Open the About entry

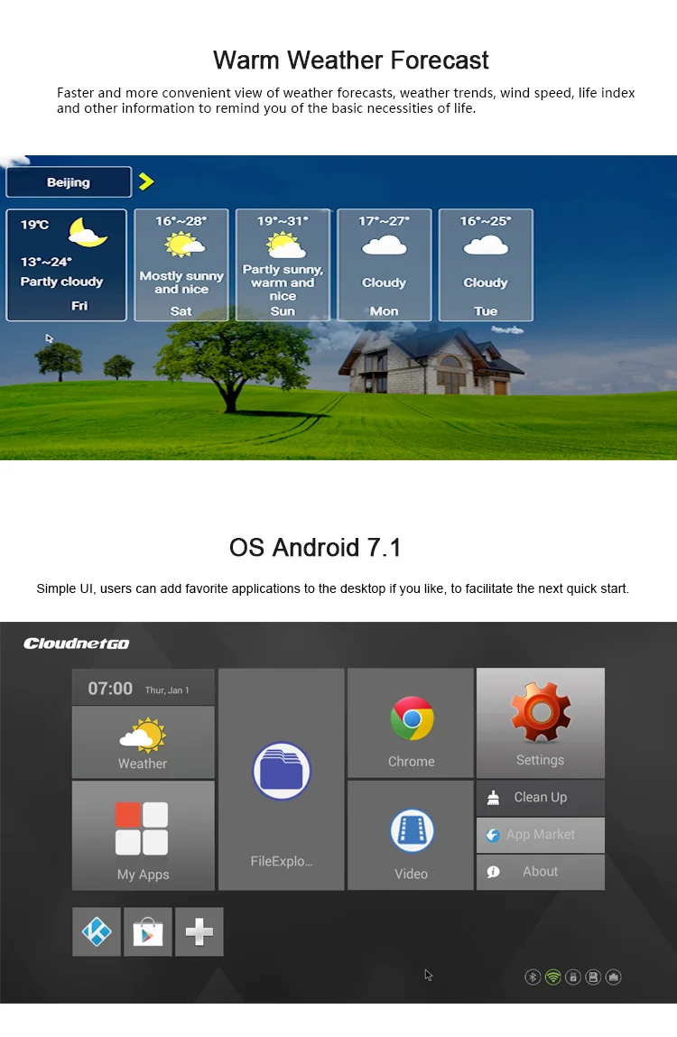tap(541, 872)
